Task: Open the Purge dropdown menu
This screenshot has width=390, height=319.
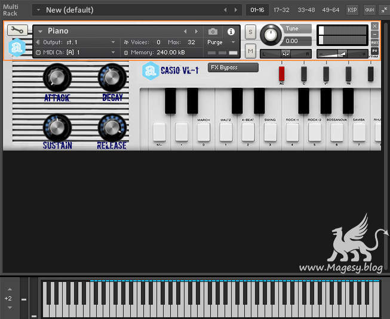Action: tap(233, 42)
